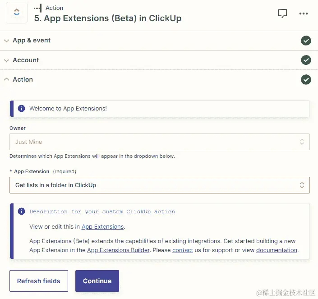The width and height of the screenshot is (318, 299).
Task: Follow the contact link
Action: tap(183, 250)
